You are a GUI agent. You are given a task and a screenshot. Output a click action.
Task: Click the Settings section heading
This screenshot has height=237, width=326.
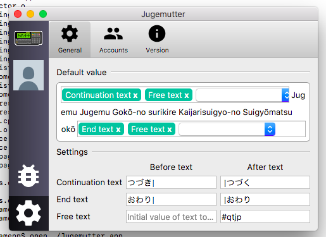72,152
